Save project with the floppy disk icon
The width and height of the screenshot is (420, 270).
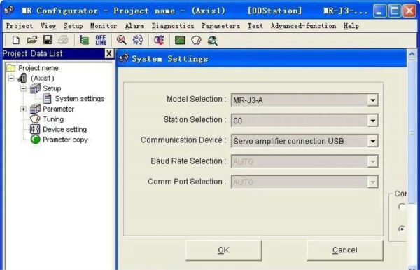pos(48,40)
